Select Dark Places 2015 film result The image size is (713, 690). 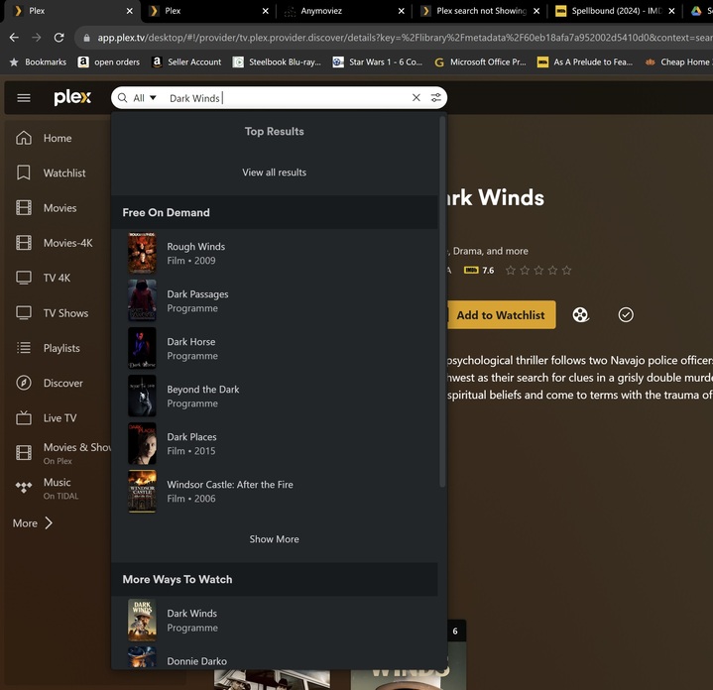tap(275, 443)
